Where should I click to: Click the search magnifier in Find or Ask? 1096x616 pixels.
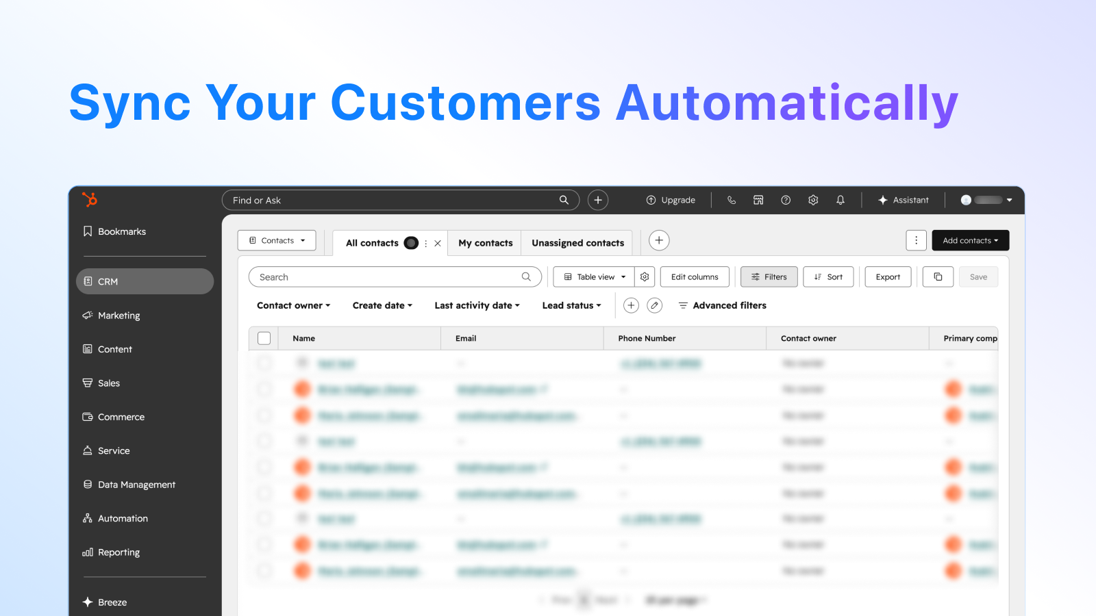coord(564,200)
